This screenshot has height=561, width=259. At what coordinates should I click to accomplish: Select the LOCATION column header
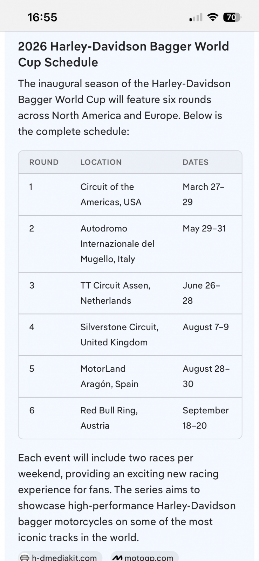(x=101, y=162)
